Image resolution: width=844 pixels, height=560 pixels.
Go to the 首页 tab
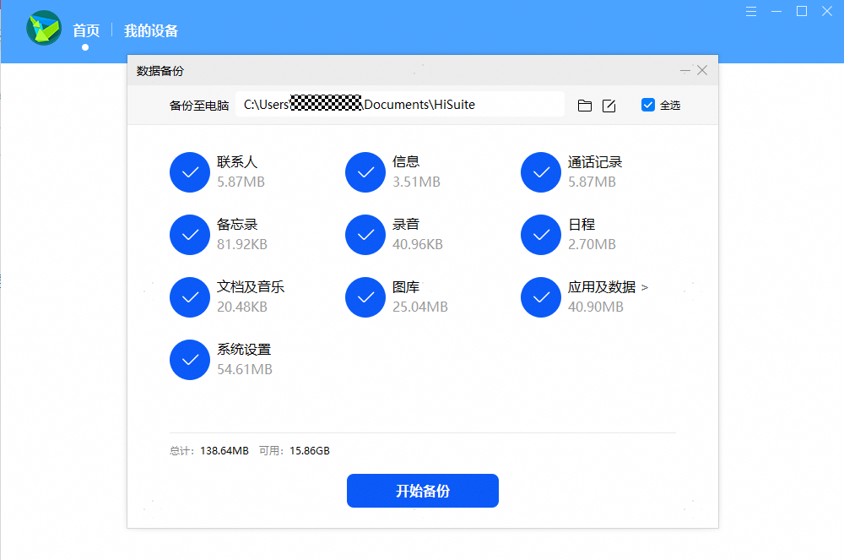click(85, 29)
